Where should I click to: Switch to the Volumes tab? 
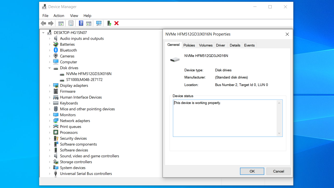206,45
